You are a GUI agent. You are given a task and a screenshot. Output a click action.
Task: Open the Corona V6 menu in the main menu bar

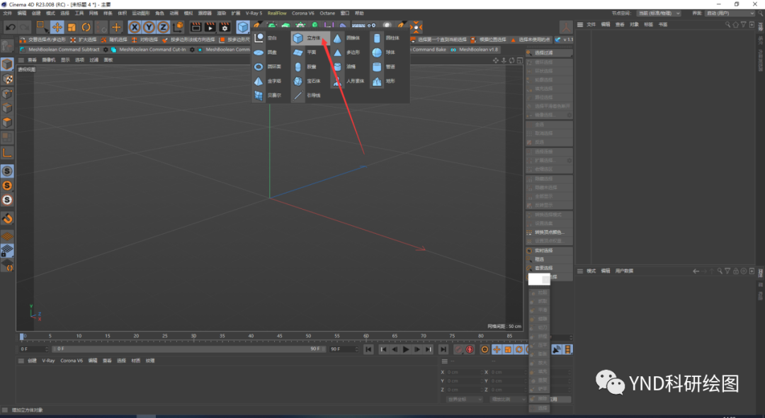point(303,13)
